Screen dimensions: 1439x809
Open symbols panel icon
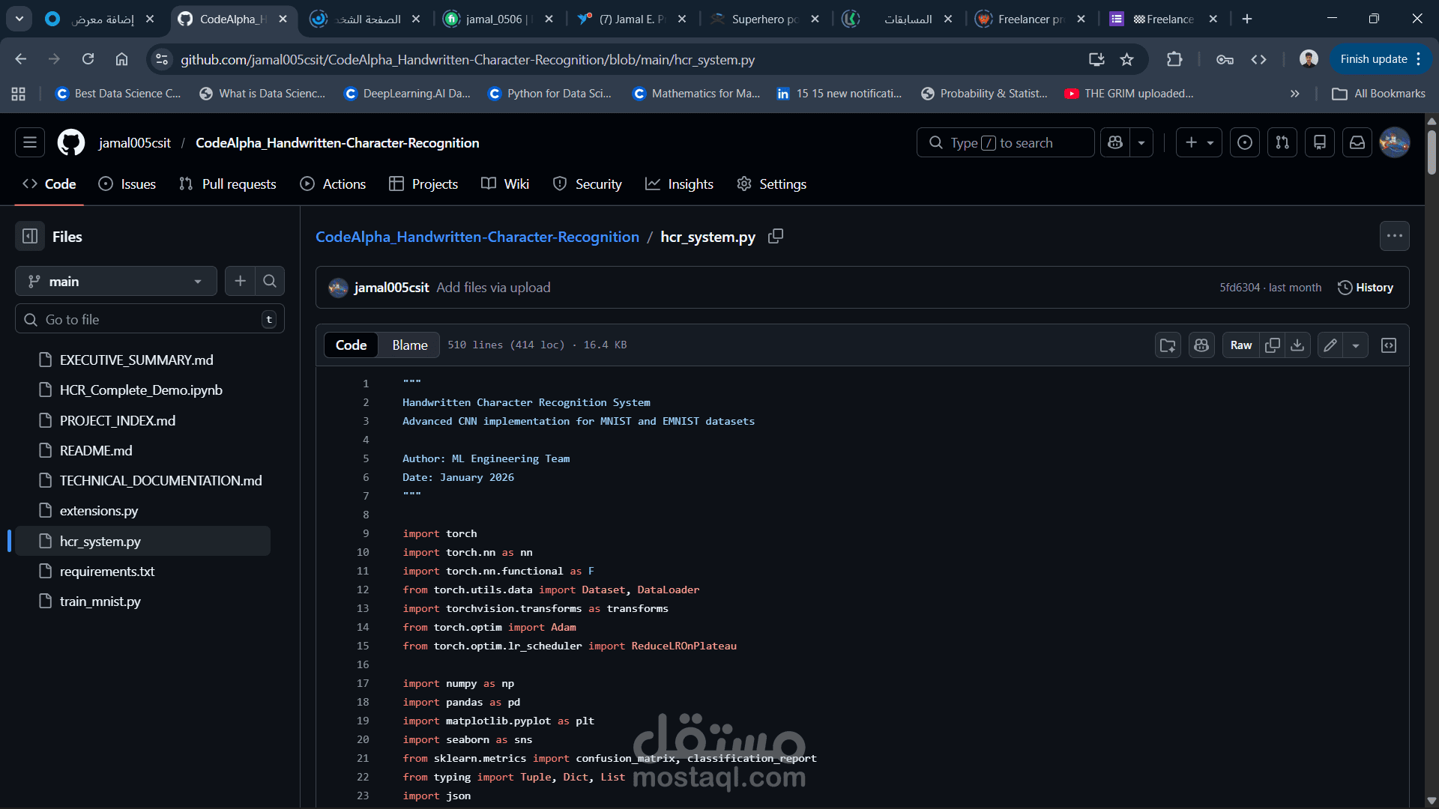[1389, 345]
